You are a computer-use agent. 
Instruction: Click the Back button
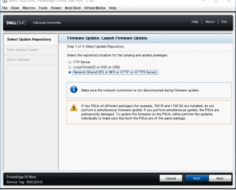click(x=197, y=178)
